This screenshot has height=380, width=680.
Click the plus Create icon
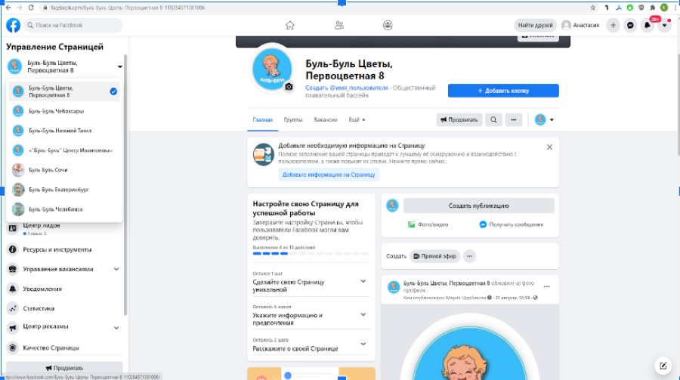coord(613,25)
